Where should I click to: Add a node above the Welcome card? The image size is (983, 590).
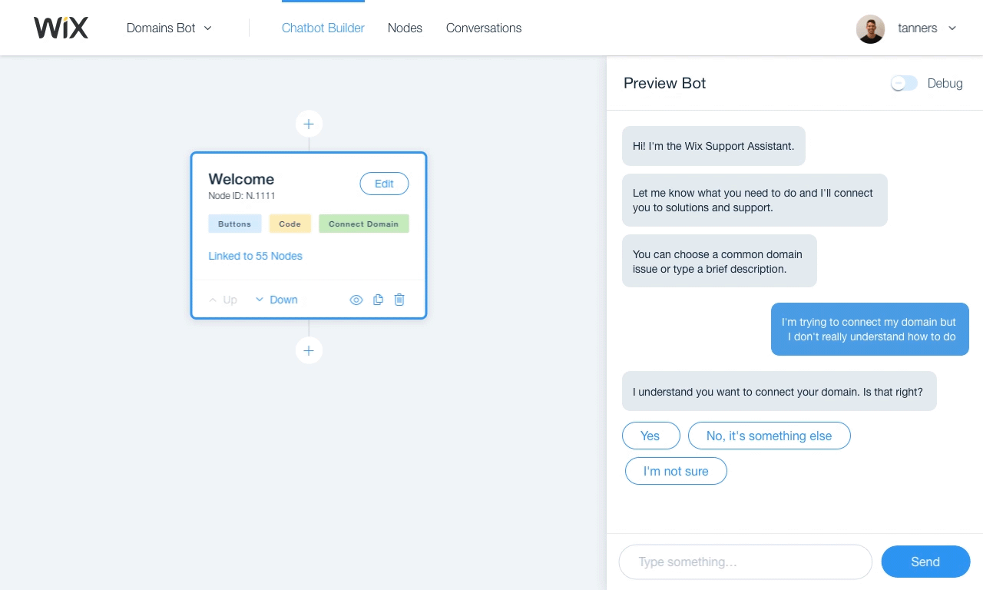tap(309, 124)
